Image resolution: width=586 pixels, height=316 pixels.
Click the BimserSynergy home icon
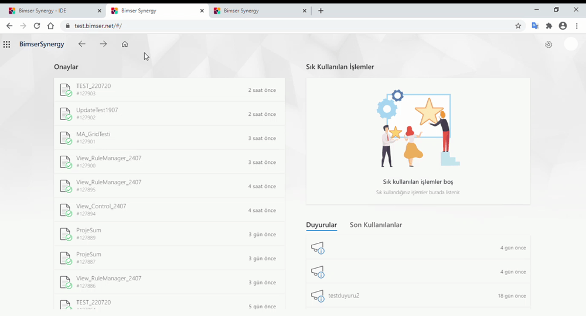[x=125, y=44]
